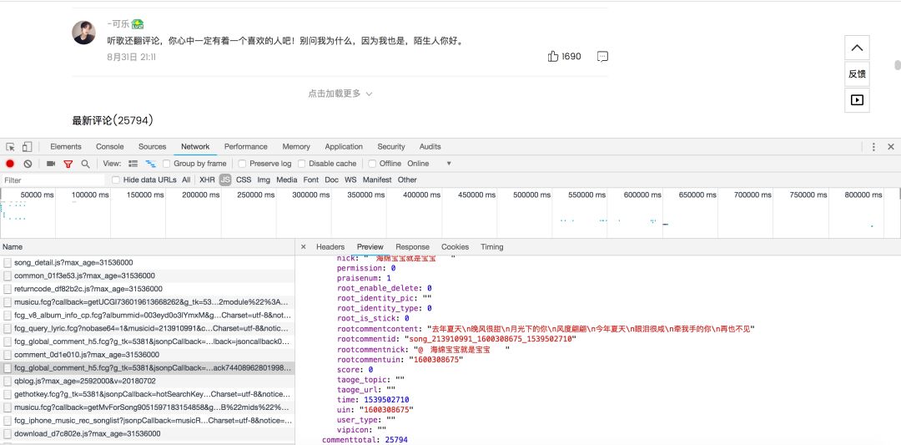Select gethotkey.fcg request row
This screenshot has height=445, width=901.
tap(147, 394)
